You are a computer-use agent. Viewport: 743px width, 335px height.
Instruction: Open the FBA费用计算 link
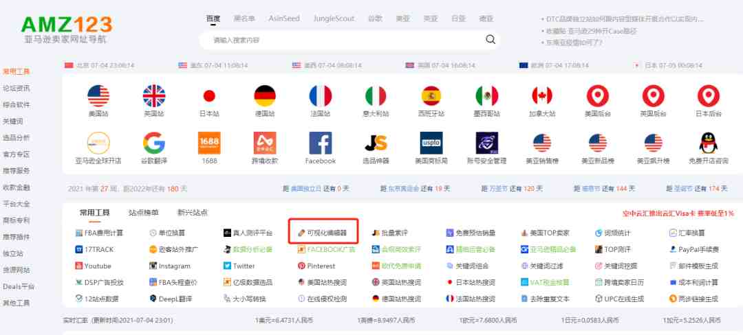pyautogui.click(x=99, y=233)
